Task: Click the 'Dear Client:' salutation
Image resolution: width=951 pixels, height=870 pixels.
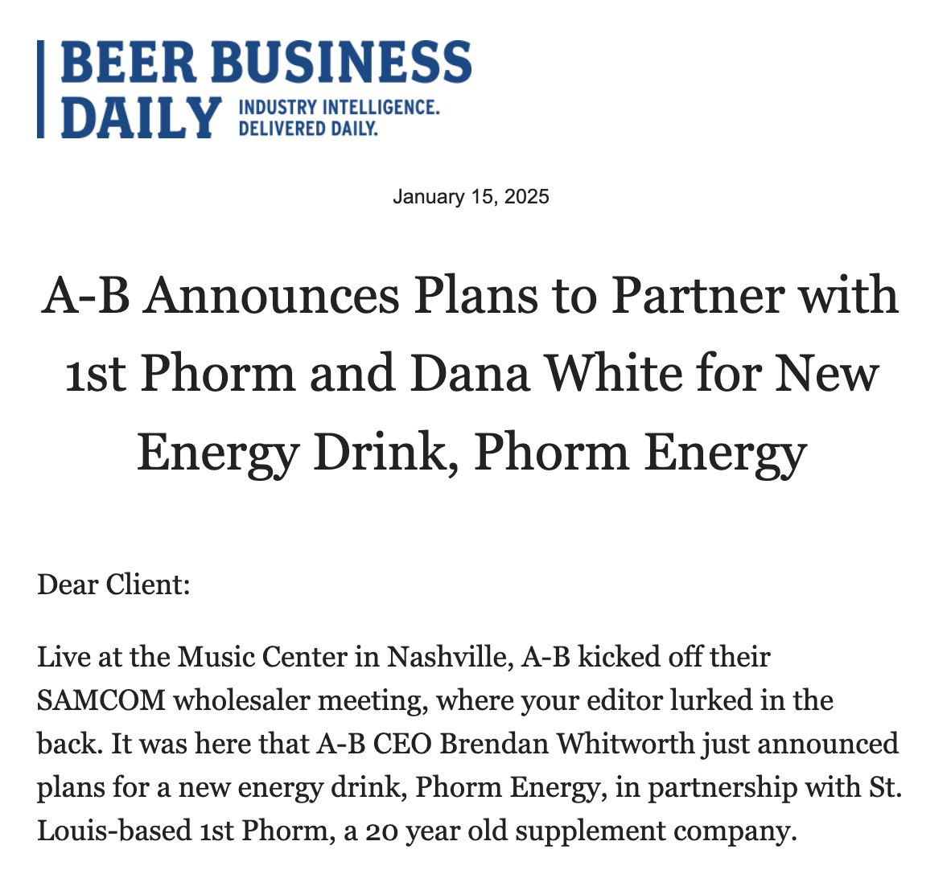Action: [113, 583]
